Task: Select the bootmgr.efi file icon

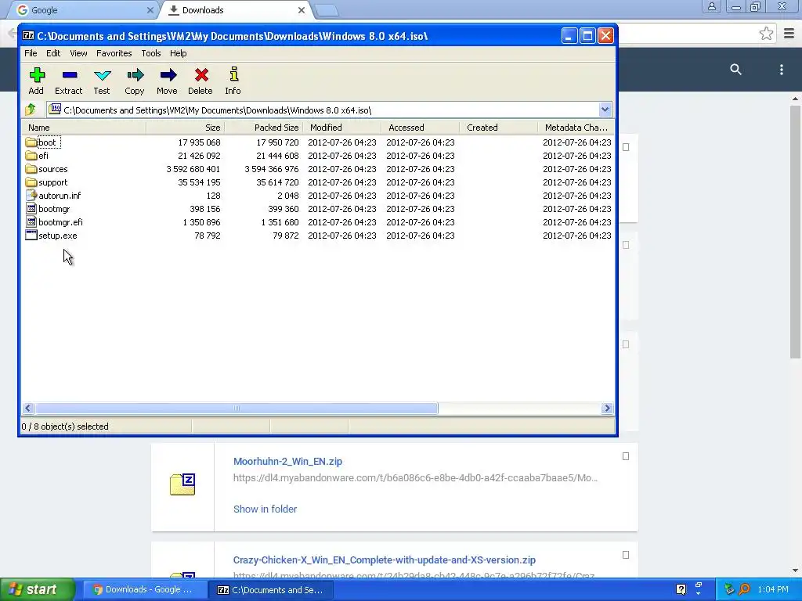Action: point(31,221)
